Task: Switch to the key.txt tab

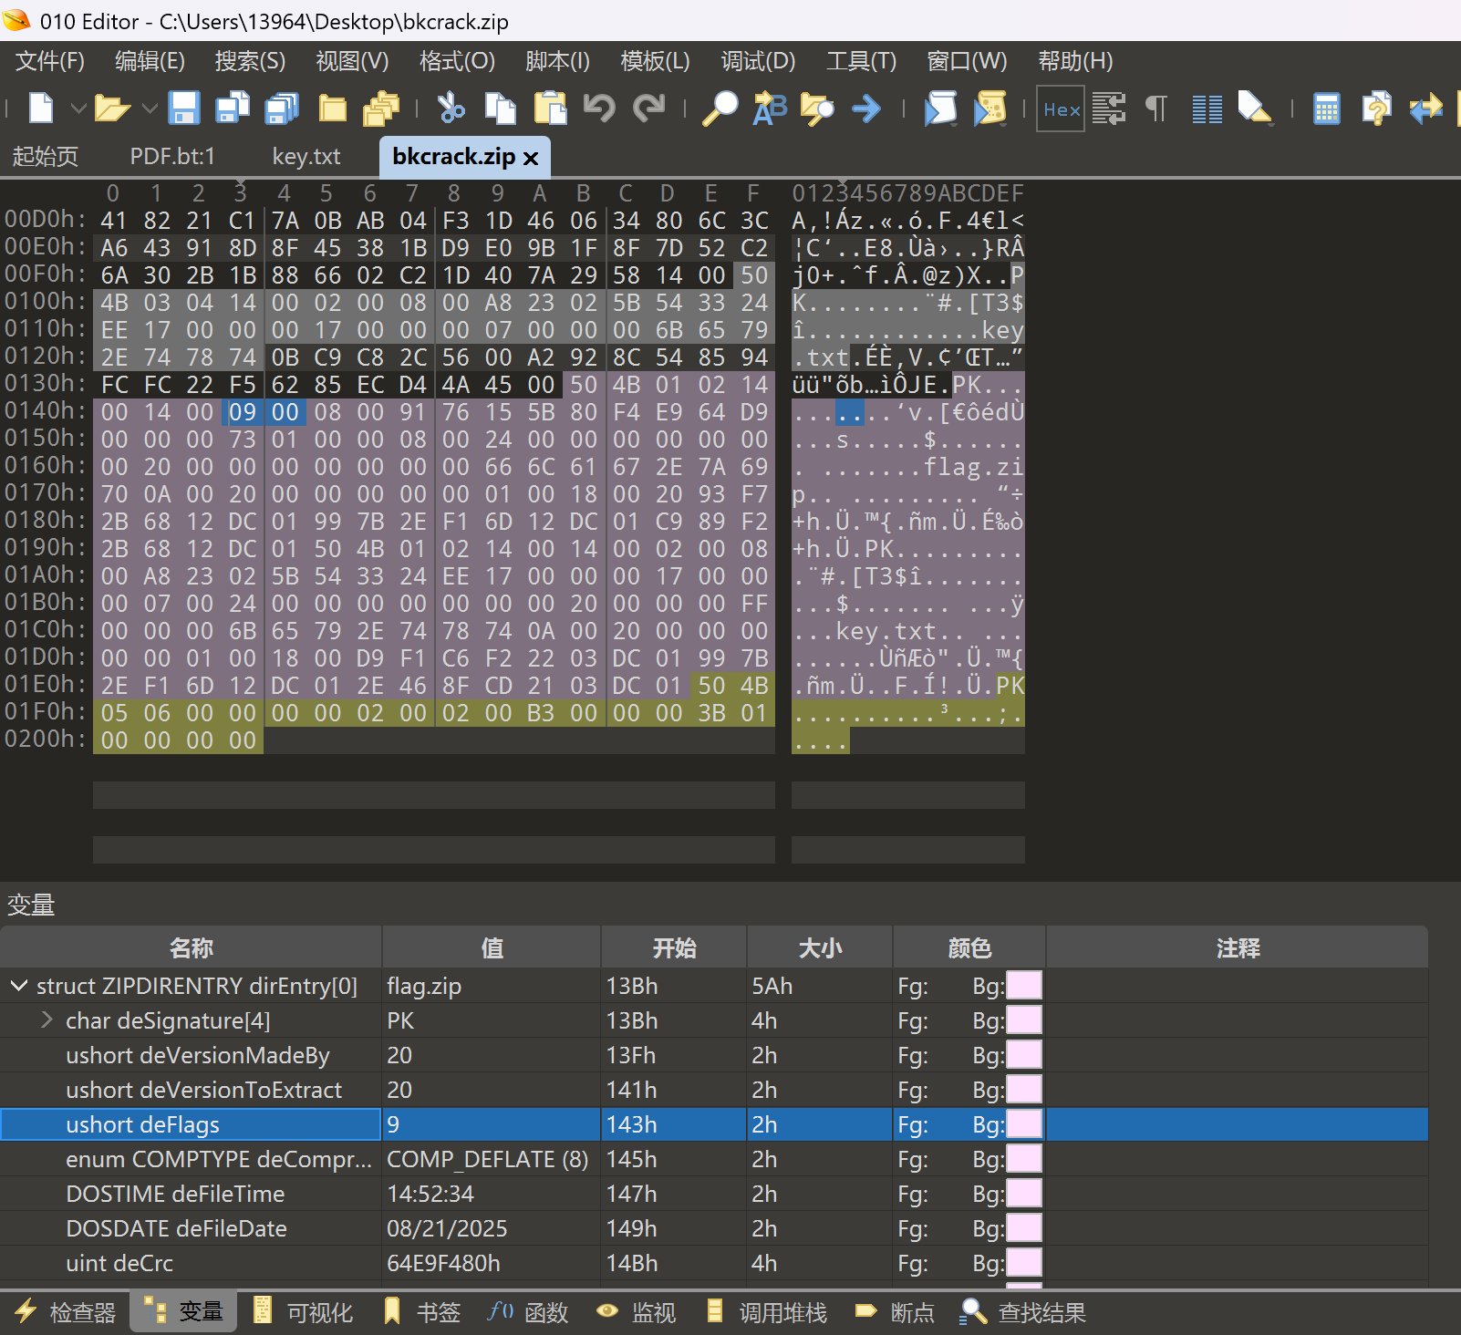Action: tap(306, 157)
